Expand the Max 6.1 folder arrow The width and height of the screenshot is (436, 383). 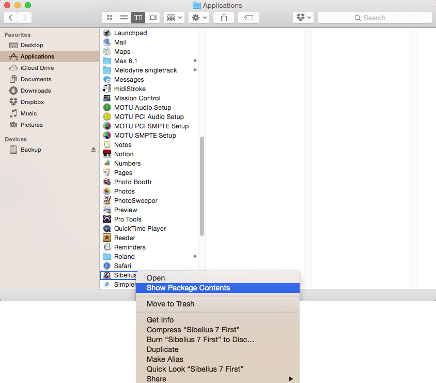coord(195,61)
